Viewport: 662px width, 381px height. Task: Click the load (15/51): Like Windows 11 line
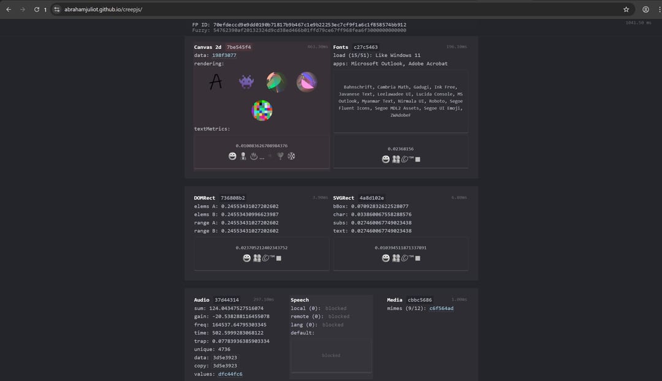pyautogui.click(x=376, y=55)
